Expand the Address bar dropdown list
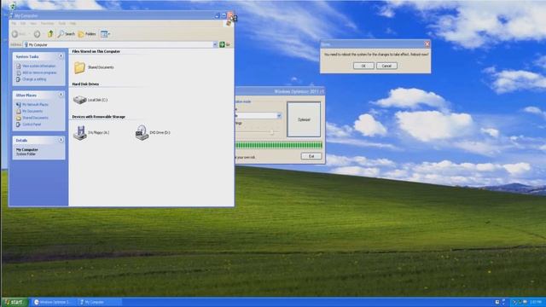546x307 pixels. (215, 44)
